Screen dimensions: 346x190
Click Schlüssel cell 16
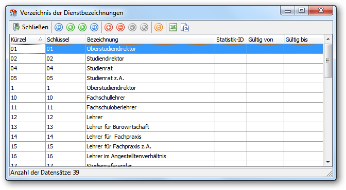click(x=65, y=156)
